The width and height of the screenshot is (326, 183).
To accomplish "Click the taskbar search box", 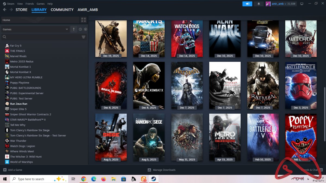I will pyautogui.click(x=39, y=179).
